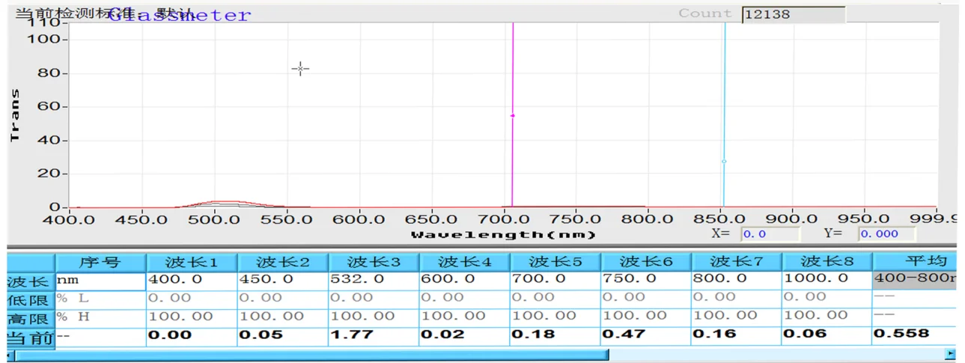This screenshot has width=965, height=363.
Task: Click the 波长4 column header
Action: click(x=464, y=262)
